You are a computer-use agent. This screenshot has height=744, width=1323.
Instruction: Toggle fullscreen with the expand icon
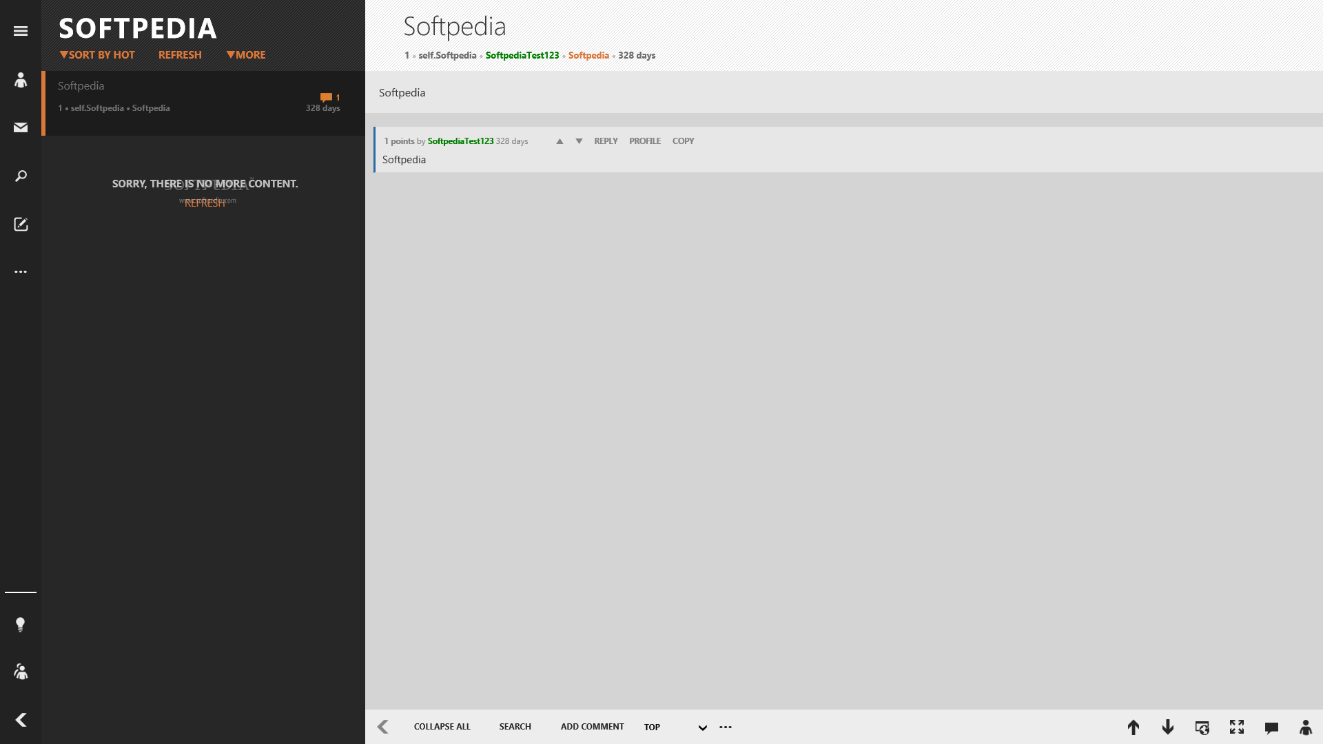click(x=1237, y=727)
